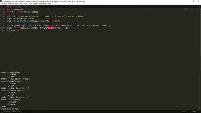Click 'price' string inside findAll on line 9
Screen dimensions: 201x113
coord(61,28)
